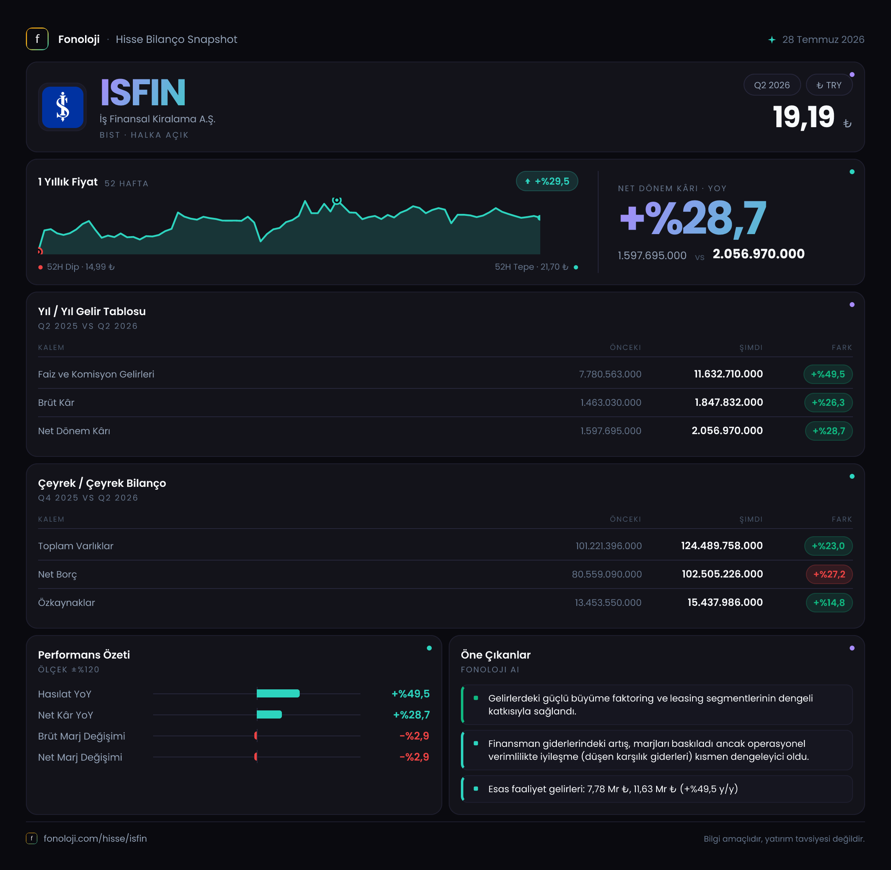Viewport: 891px width, 870px height.
Task: Click the Yıl / Yıl Gelir Tablosu heading
Action: (92, 311)
